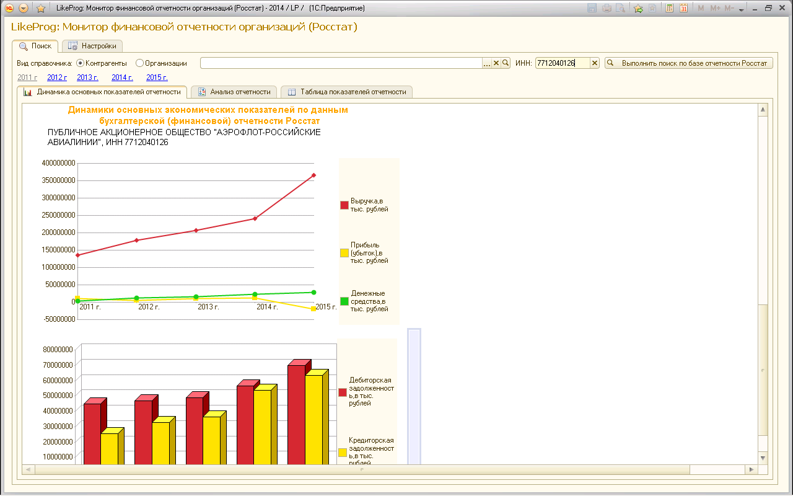Click the red Дебиторская задолженность legend swatch
793x496 pixels.
tap(343, 392)
